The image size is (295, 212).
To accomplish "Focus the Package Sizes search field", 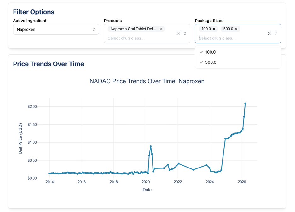I will point(231,38).
